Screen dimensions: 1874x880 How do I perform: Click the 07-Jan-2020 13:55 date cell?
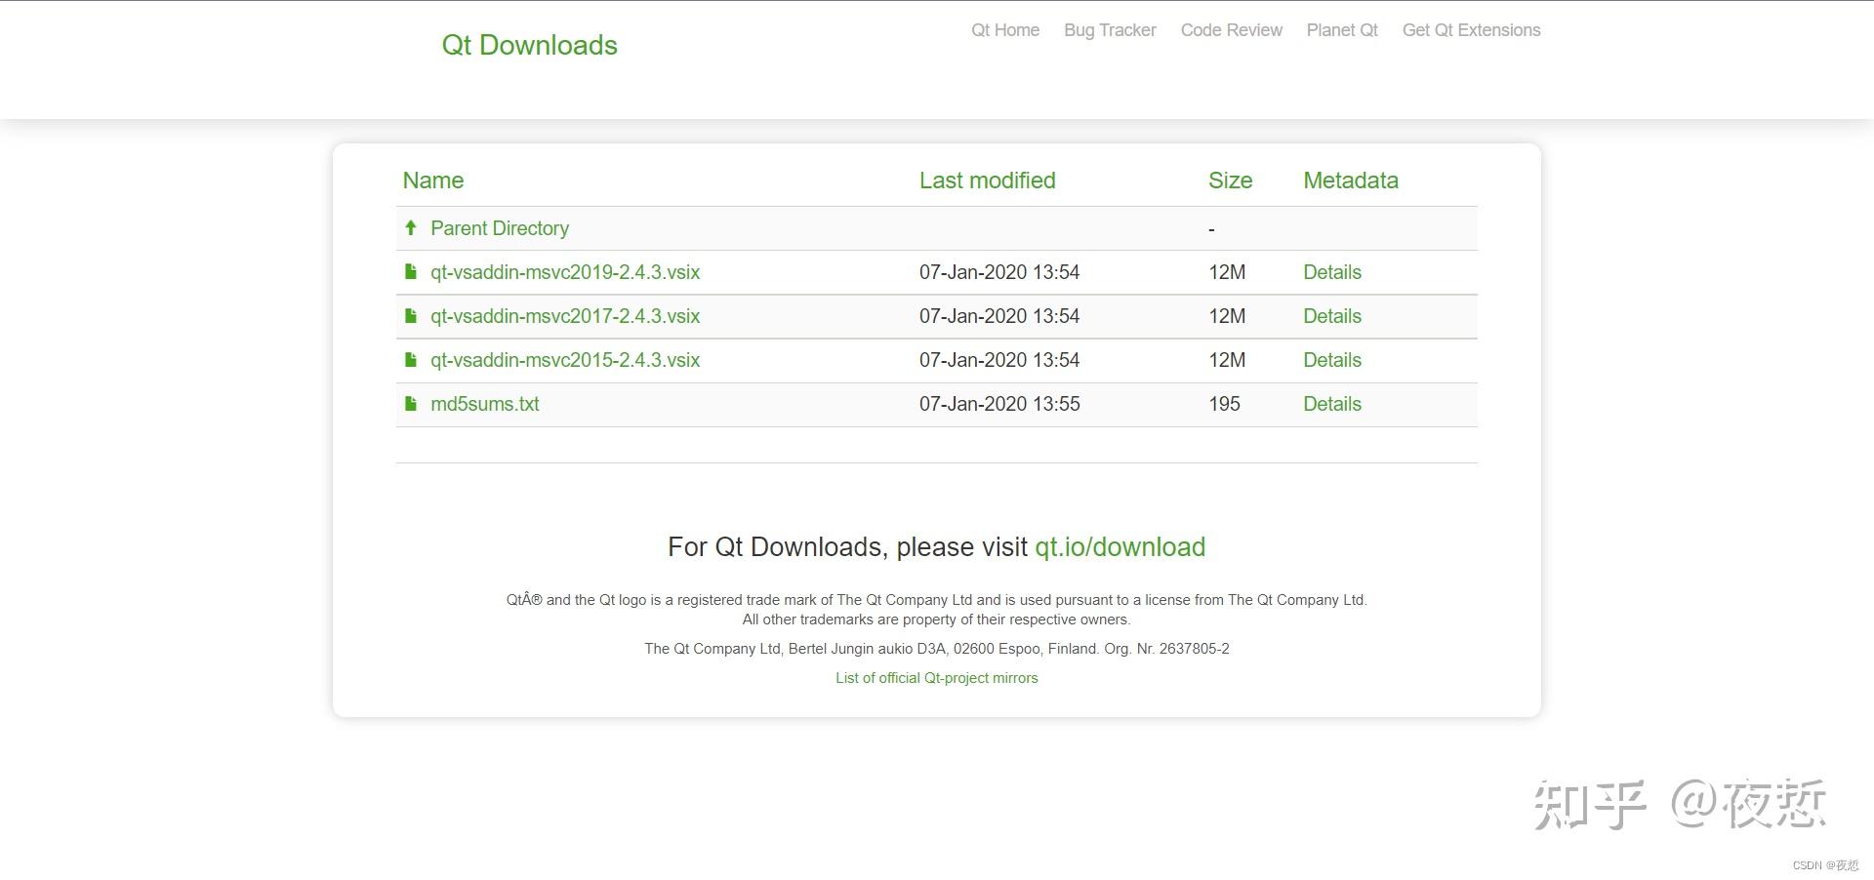[999, 404]
